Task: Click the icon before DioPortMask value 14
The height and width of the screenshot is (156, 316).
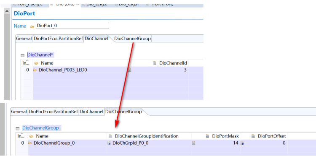Action: click(x=194, y=143)
